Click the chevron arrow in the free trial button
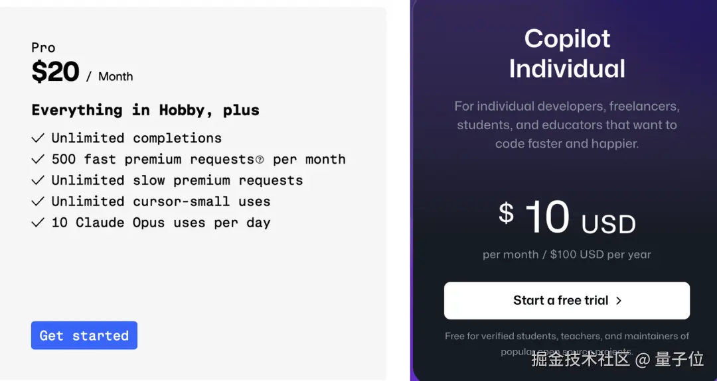Image resolution: width=717 pixels, height=381 pixels. pyautogui.click(x=619, y=301)
